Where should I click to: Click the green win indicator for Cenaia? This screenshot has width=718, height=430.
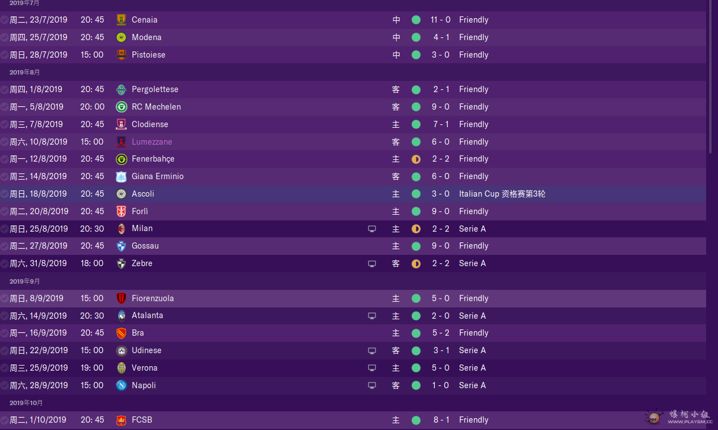pyautogui.click(x=416, y=20)
